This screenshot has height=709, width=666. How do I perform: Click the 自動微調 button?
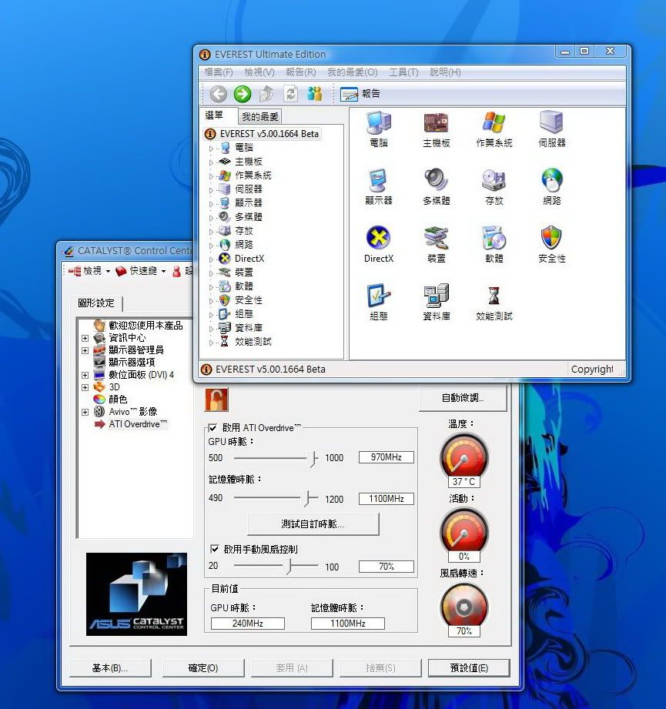(x=463, y=398)
